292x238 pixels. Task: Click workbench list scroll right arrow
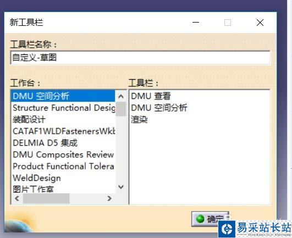pos(109,198)
